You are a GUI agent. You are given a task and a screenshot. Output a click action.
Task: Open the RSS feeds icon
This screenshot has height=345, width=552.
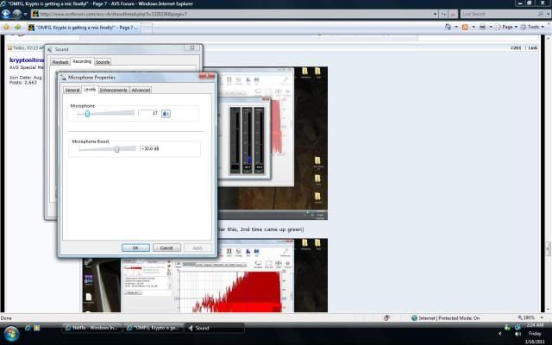[465, 27]
